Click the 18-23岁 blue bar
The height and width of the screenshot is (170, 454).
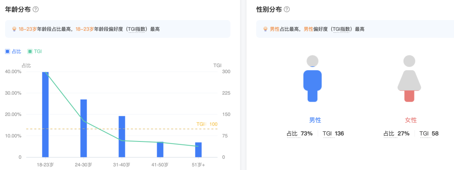(45, 114)
